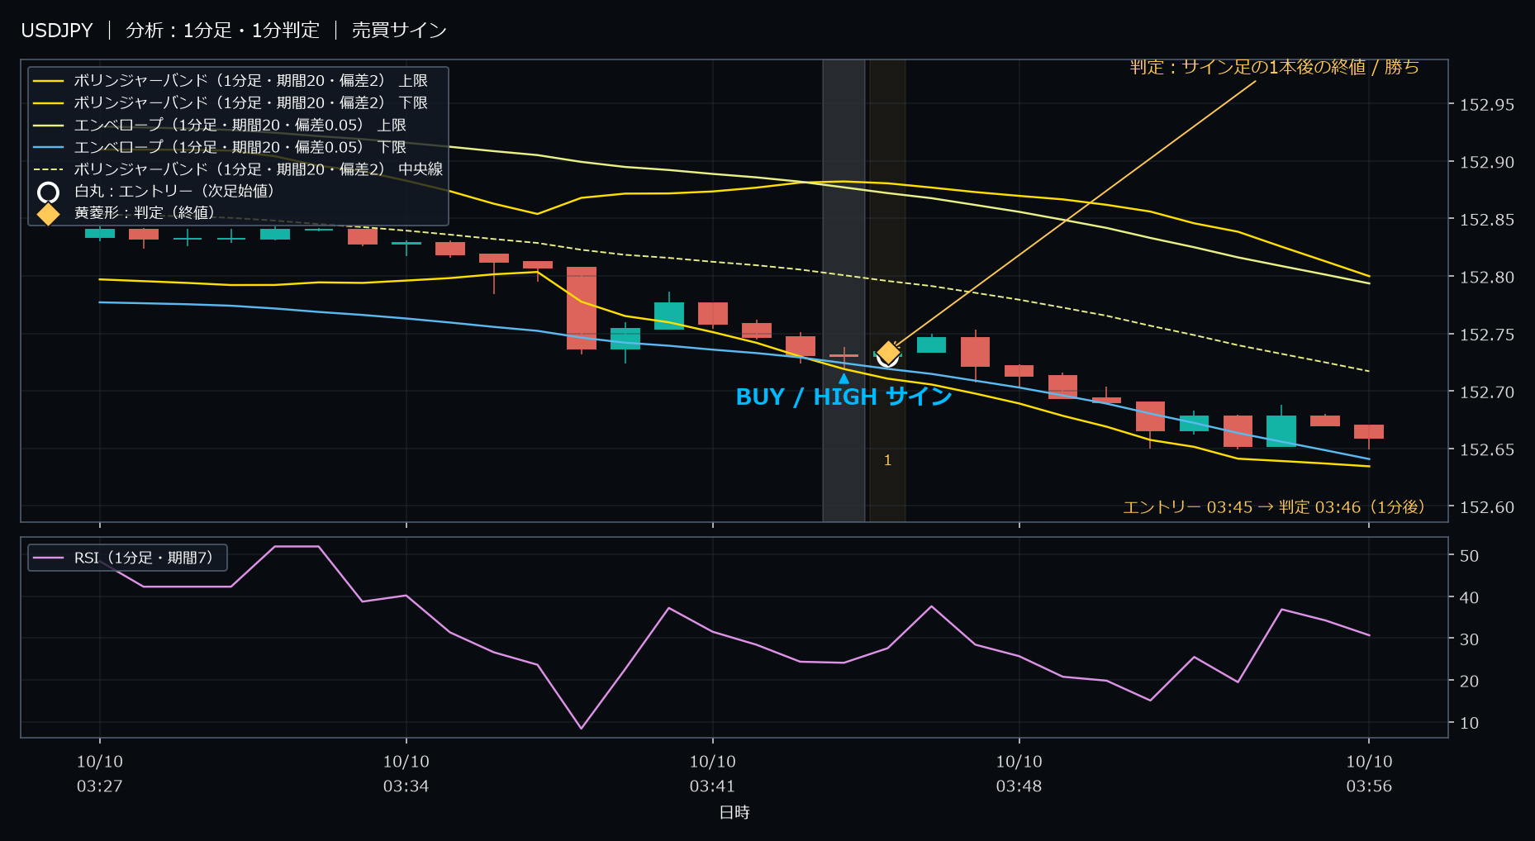Click the USDJPY chart title
The height and width of the screenshot is (841, 1535).
point(57,31)
